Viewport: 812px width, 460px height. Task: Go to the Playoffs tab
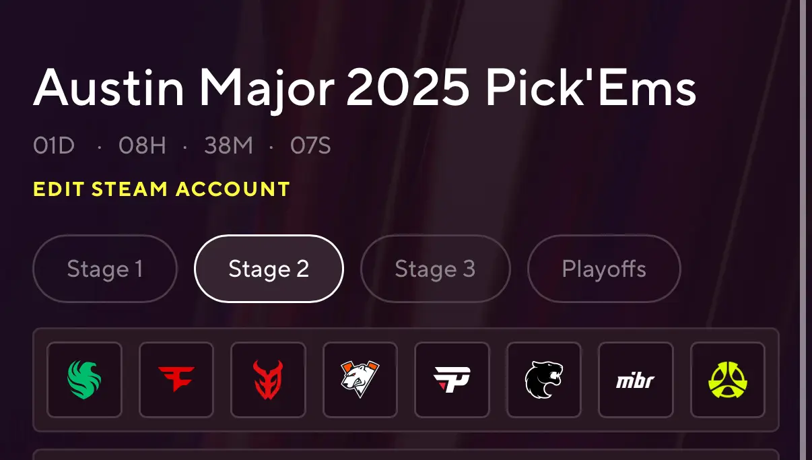click(x=604, y=269)
